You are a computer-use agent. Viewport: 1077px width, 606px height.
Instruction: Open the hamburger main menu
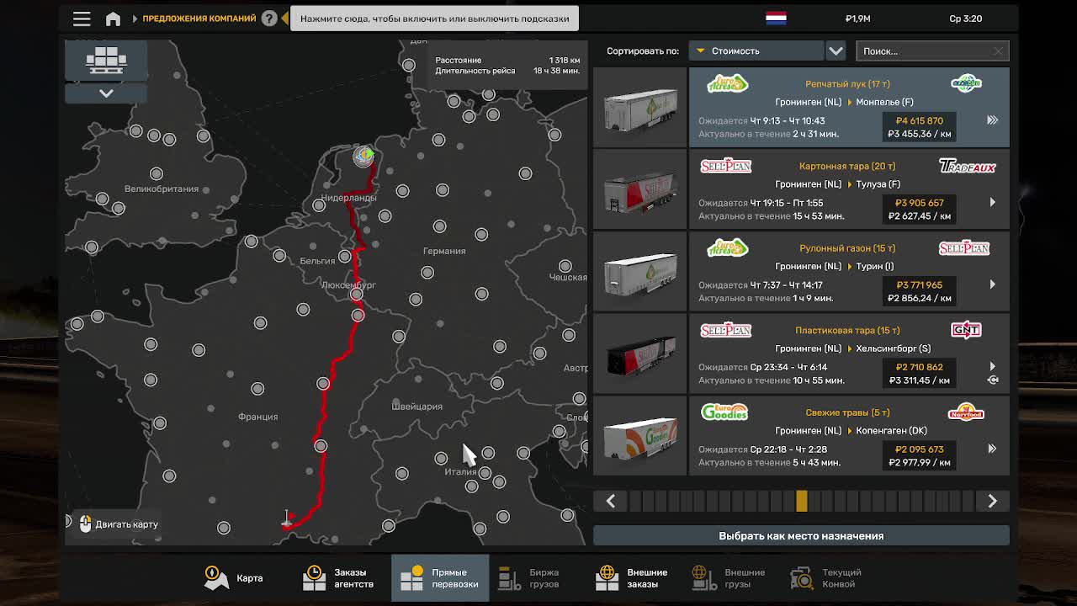point(82,19)
